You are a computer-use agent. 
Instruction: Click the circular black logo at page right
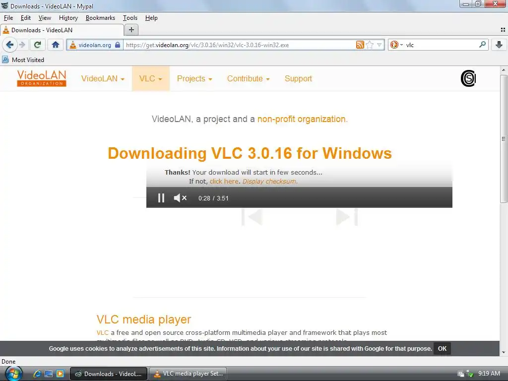(468, 78)
